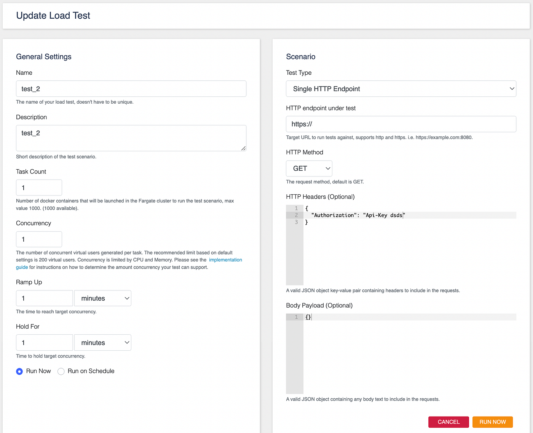Select the Run Now option

click(19, 371)
